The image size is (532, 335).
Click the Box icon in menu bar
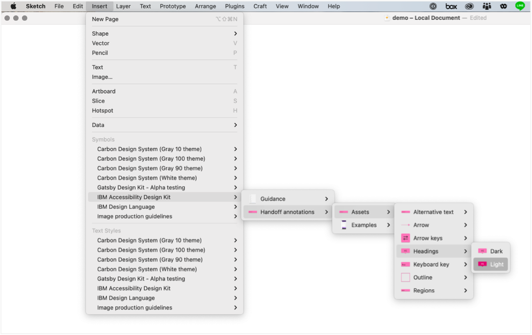tap(451, 6)
